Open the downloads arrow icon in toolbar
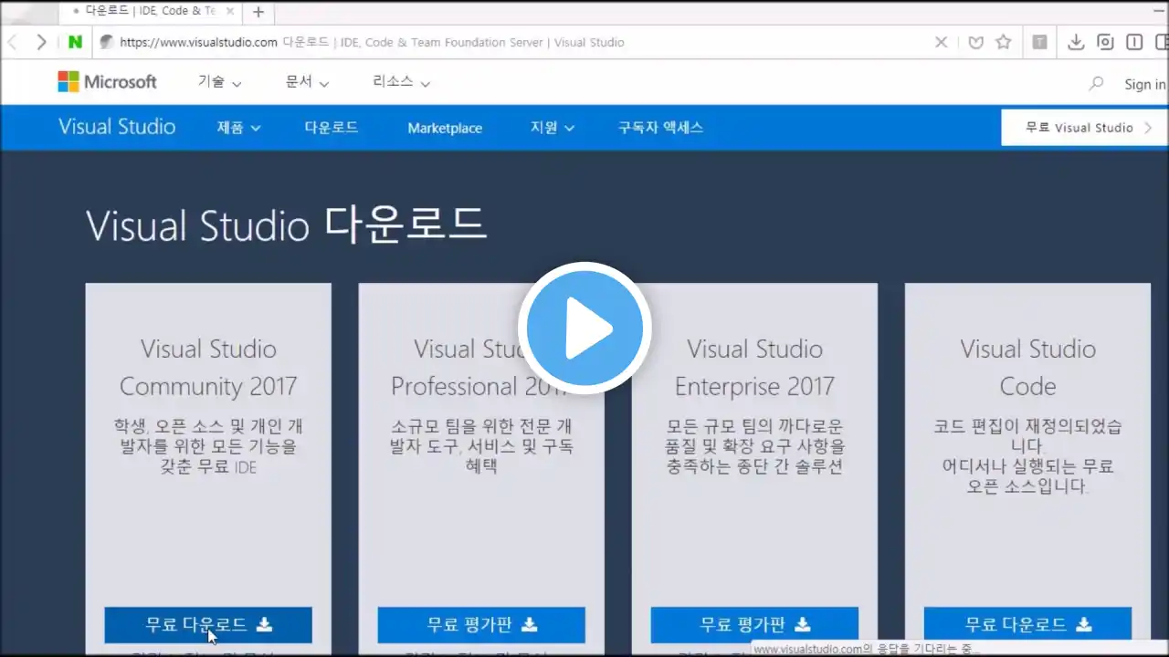Screen dimensions: 1169x657 [x=1076, y=42]
